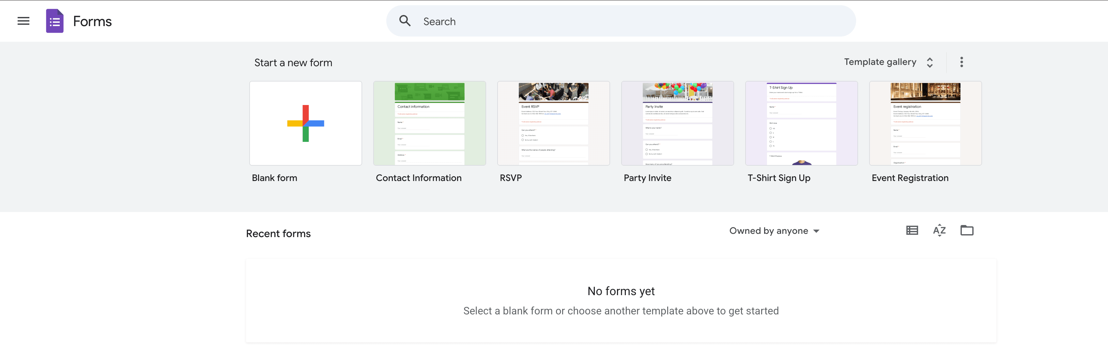Open the Owned by anyone dropdown arrow
The width and height of the screenshot is (1108, 362).
816,231
